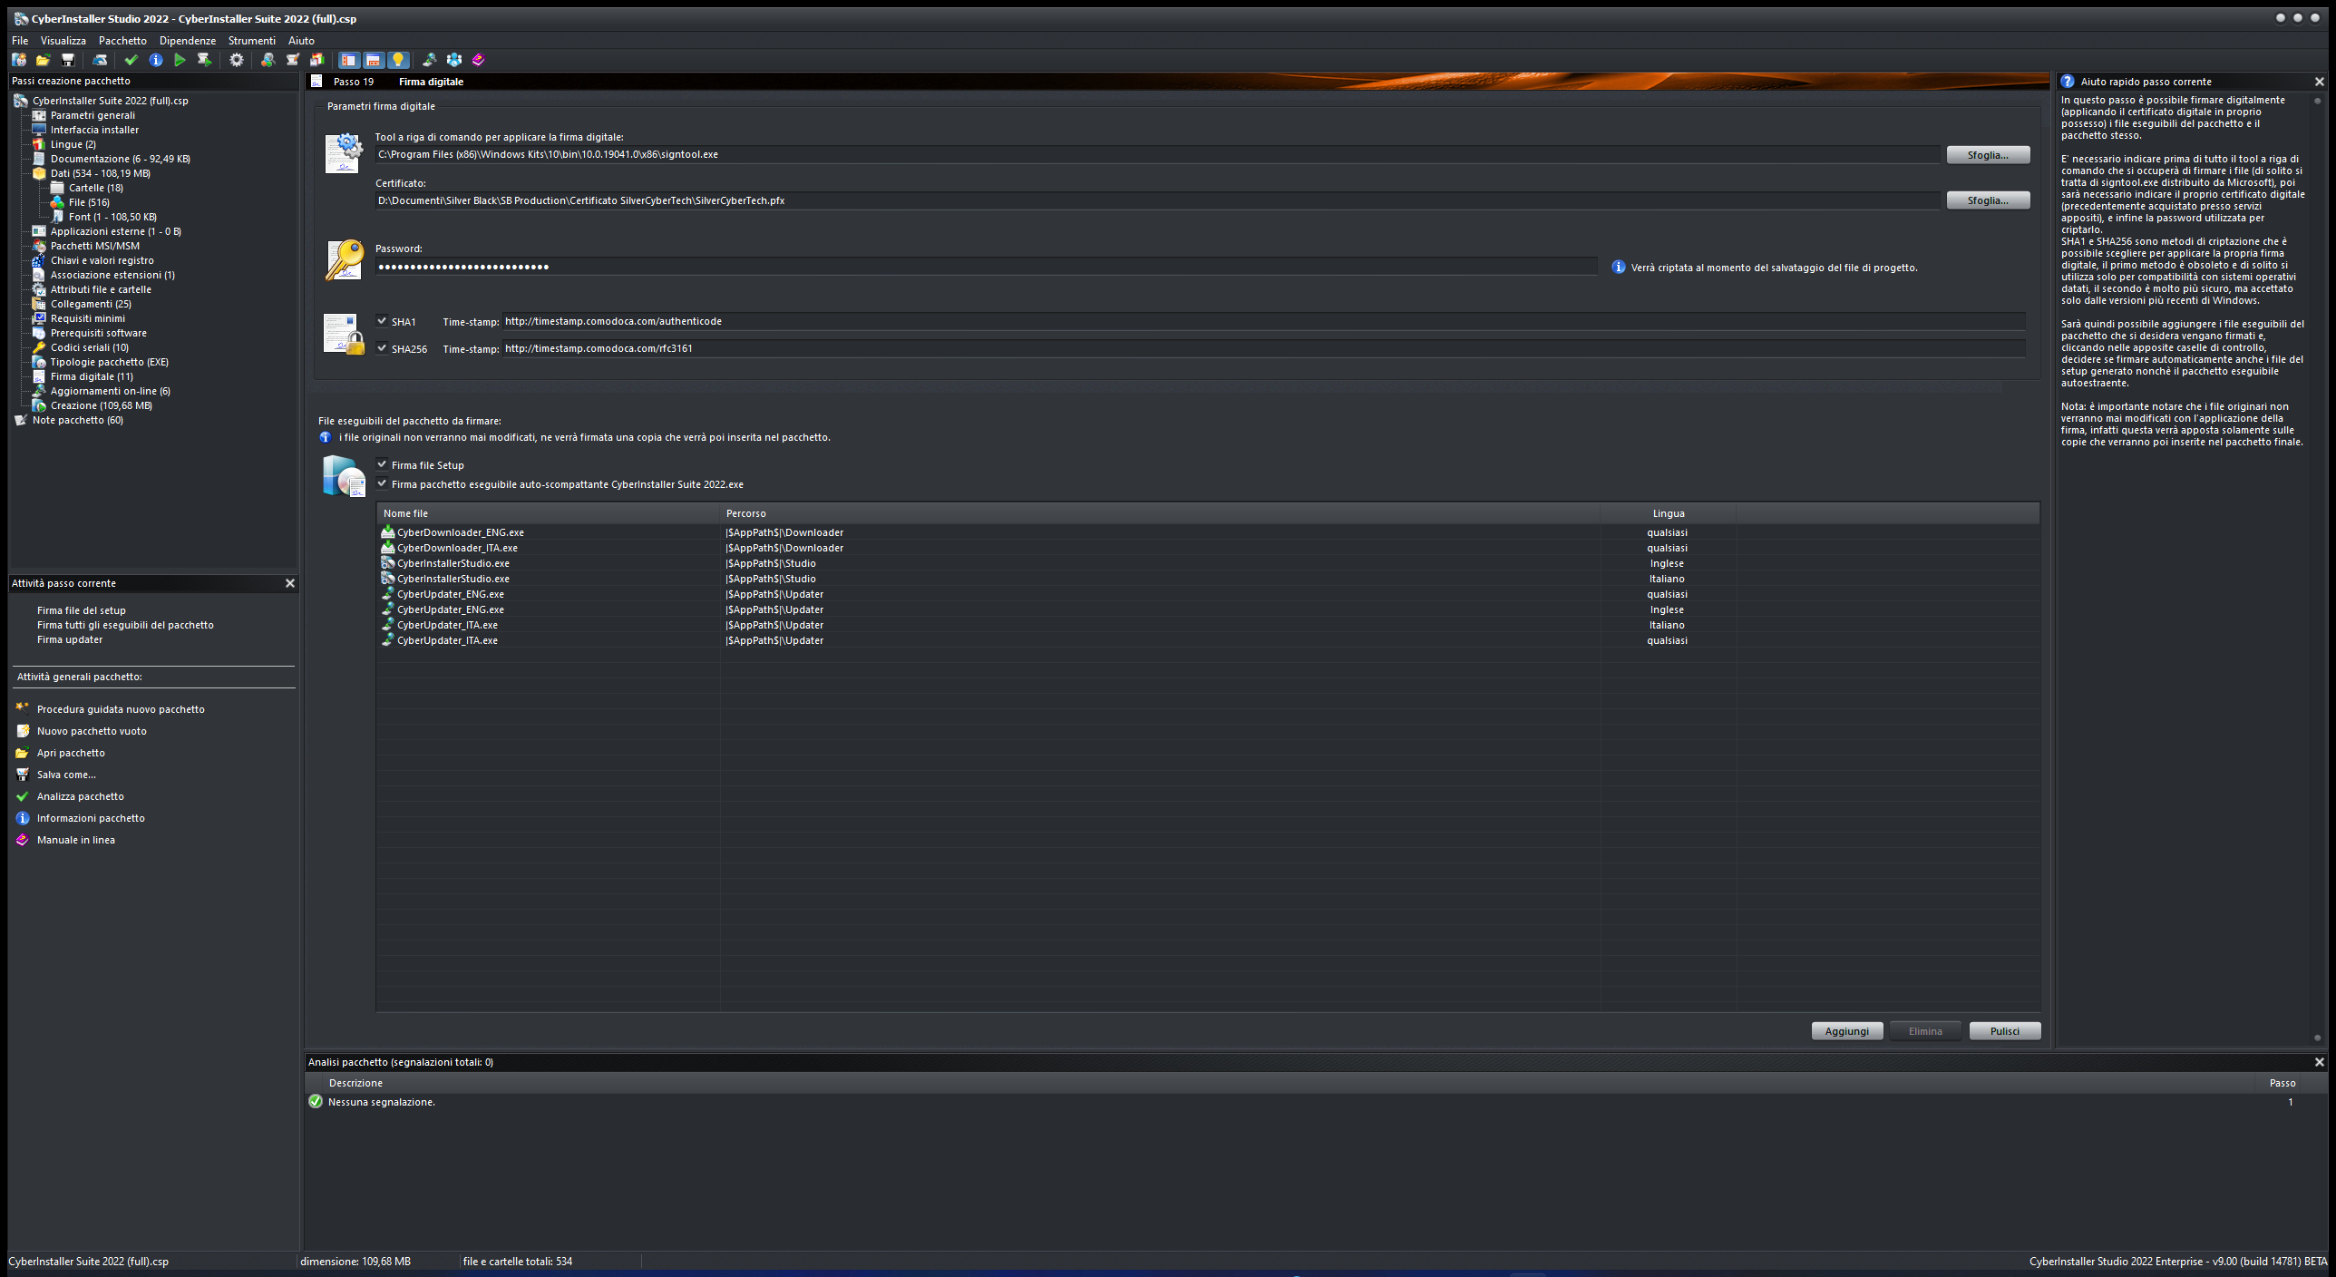Click the magnifier search files toolbar icon
Viewport: 2336px width, 1277px height.
tap(268, 60)
